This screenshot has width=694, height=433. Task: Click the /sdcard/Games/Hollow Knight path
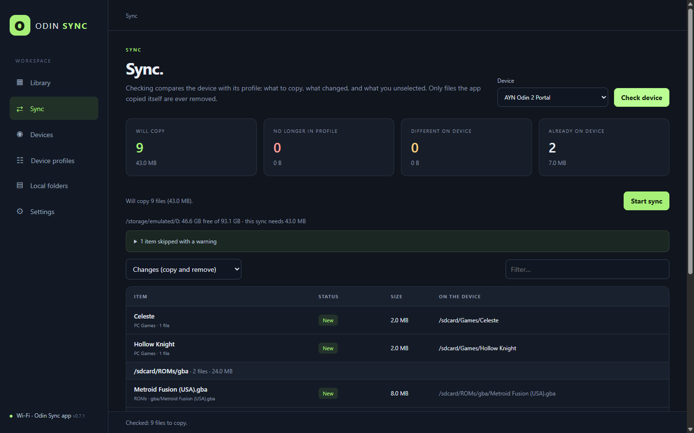click(x=477, y=348)
